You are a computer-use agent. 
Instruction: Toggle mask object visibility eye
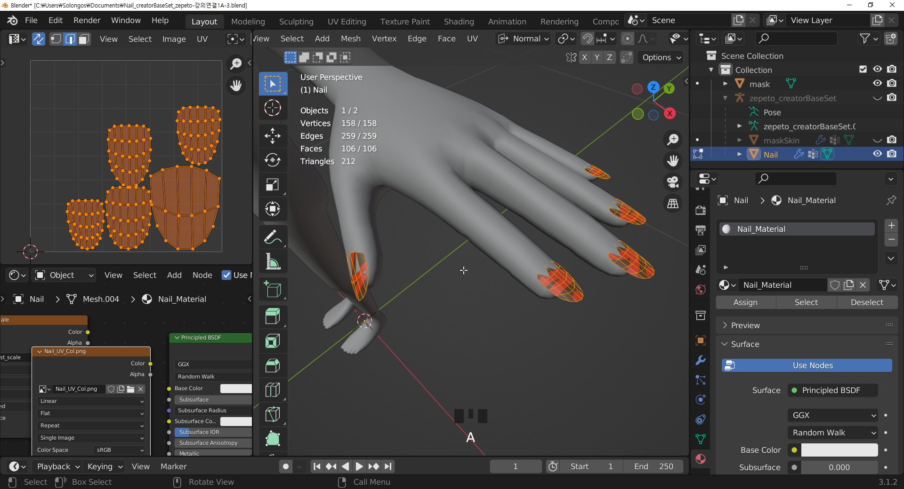tap(877, 83)
